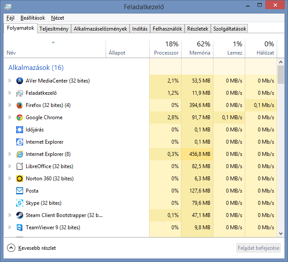Select the Skype (32 bites) process name
288x262 pixels.
[x=44, y=203]
